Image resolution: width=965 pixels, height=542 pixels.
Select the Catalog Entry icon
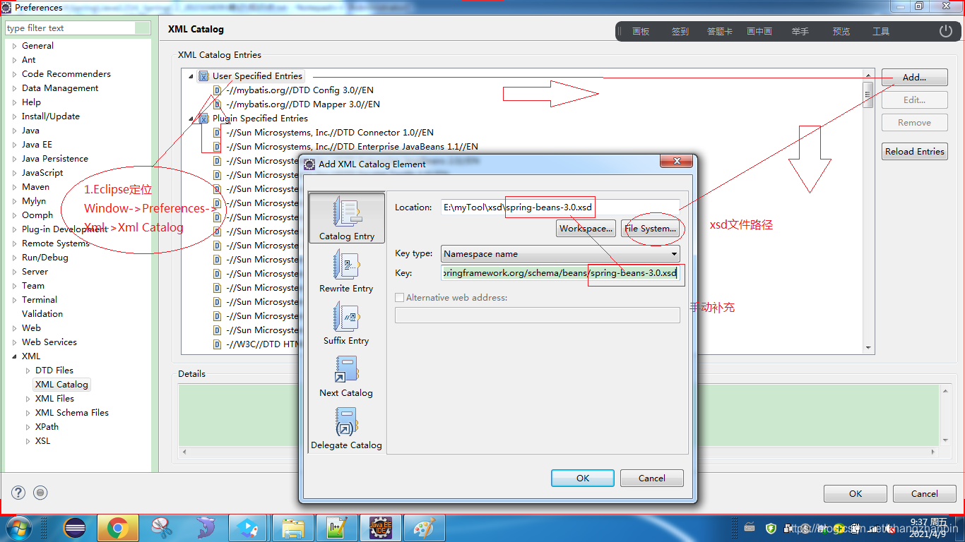coord(346,217)
